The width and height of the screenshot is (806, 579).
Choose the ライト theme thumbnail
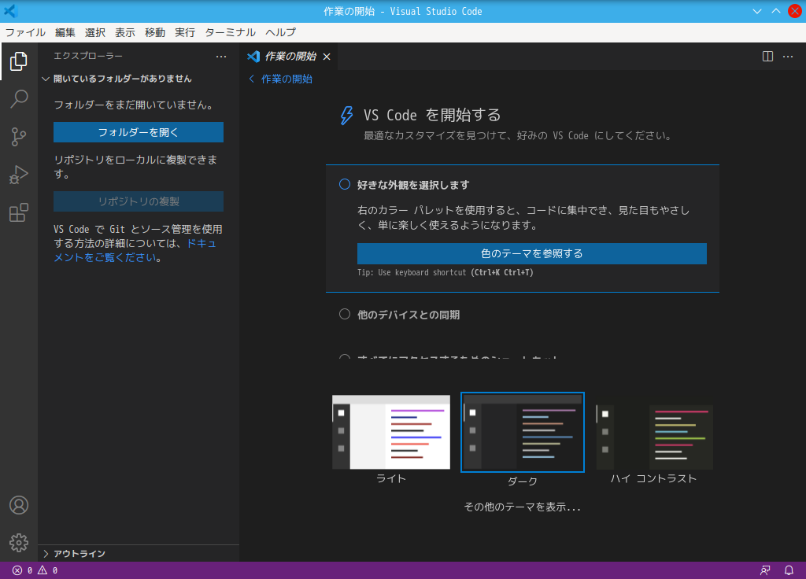point(391,432)
